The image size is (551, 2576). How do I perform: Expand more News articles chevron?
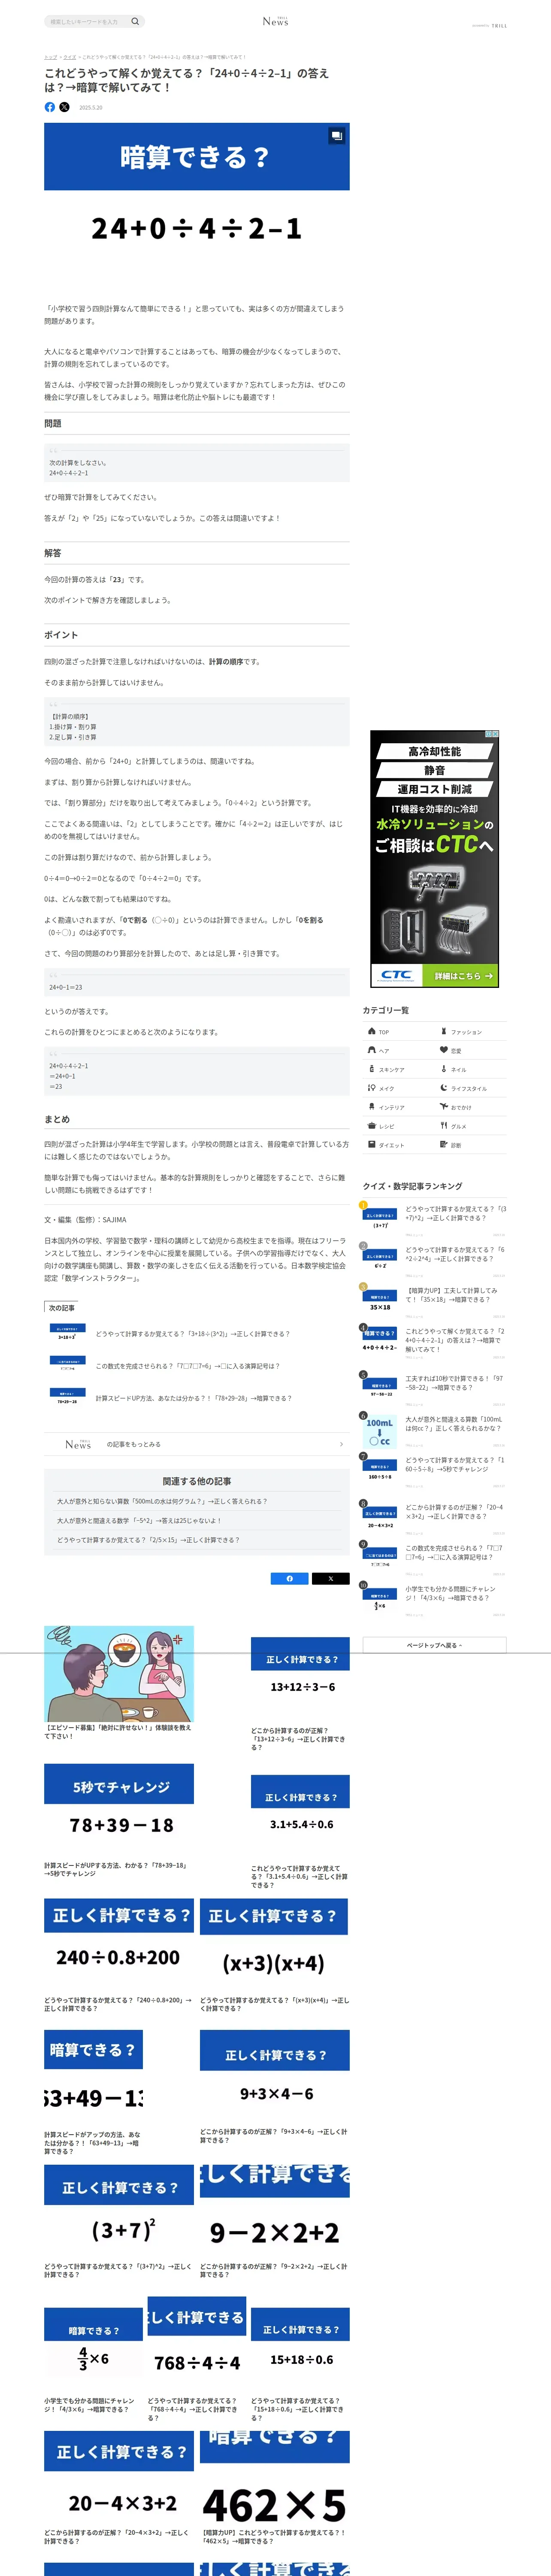point(341,1444)
